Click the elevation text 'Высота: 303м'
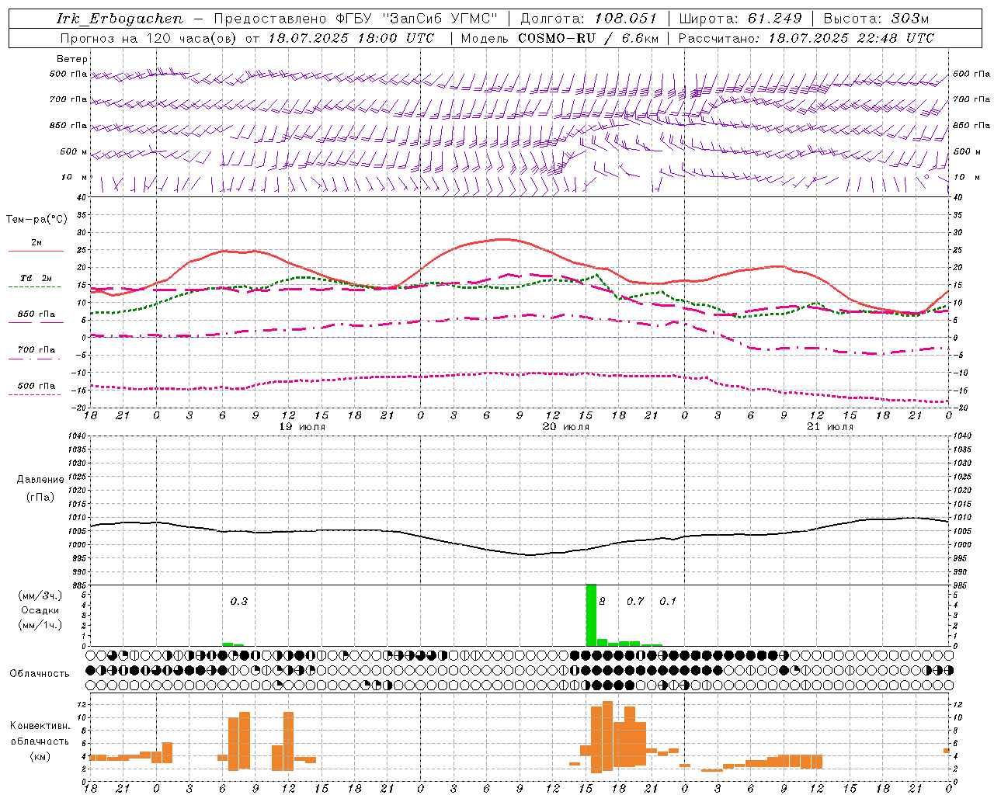 point(876,19)
